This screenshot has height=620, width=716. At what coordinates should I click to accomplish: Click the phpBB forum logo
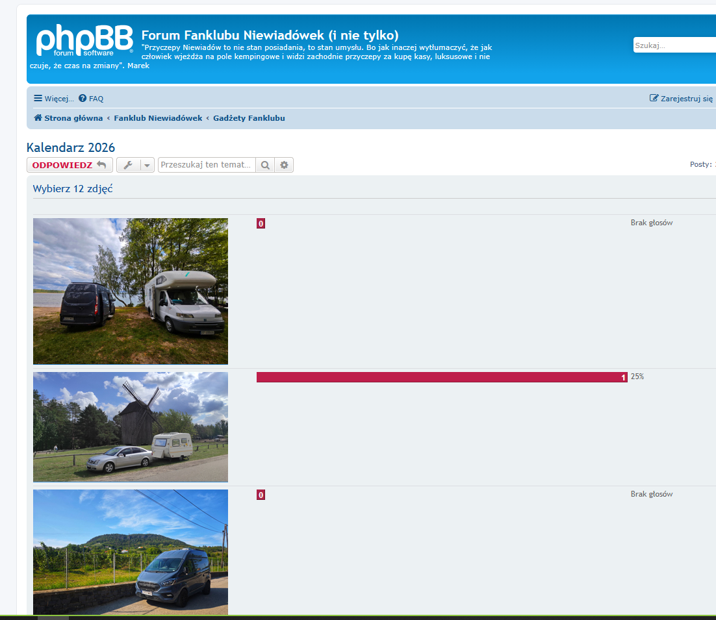(x=84, y=42)
